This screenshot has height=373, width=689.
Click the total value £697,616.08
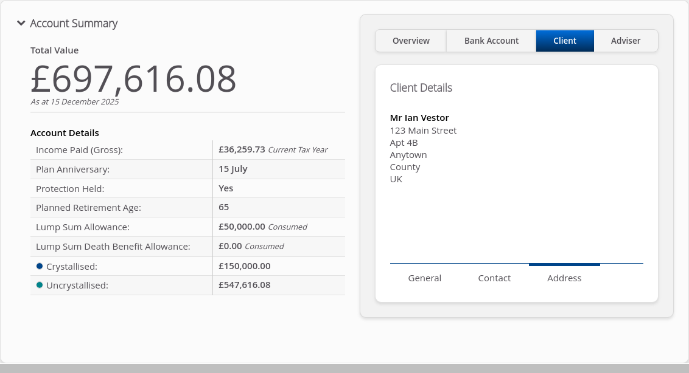(133, 79)
